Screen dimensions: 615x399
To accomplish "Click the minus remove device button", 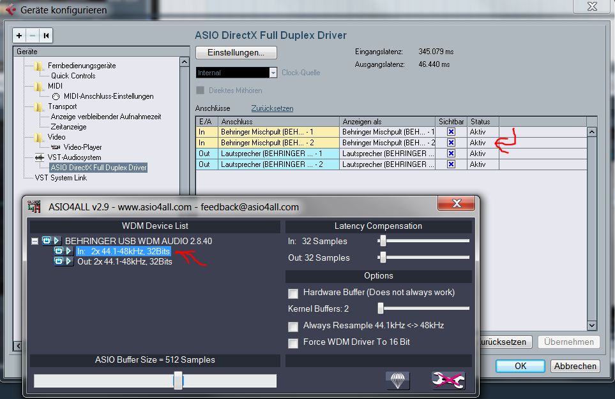I will pos(33,36).
